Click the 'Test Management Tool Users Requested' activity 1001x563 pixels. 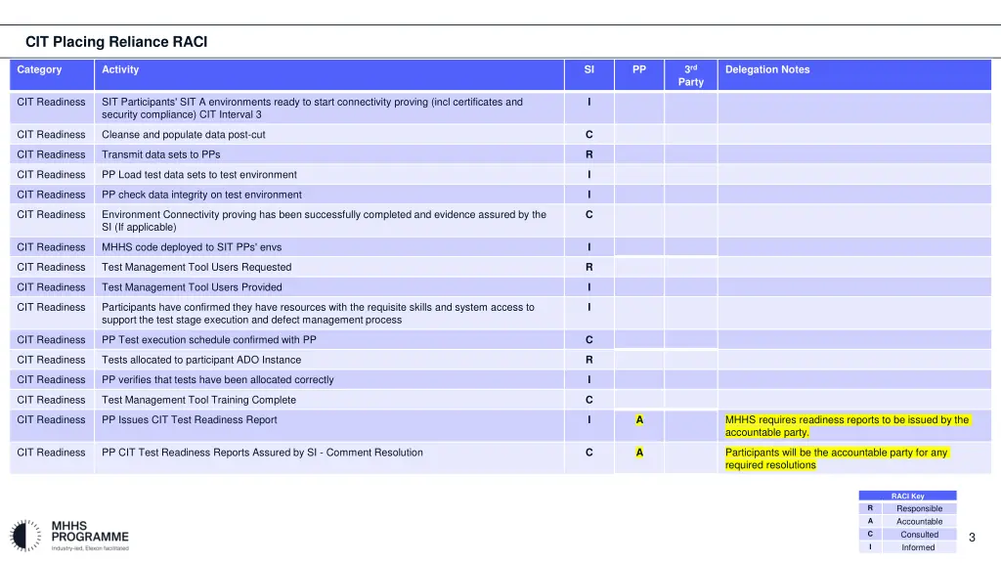point(196,267)
